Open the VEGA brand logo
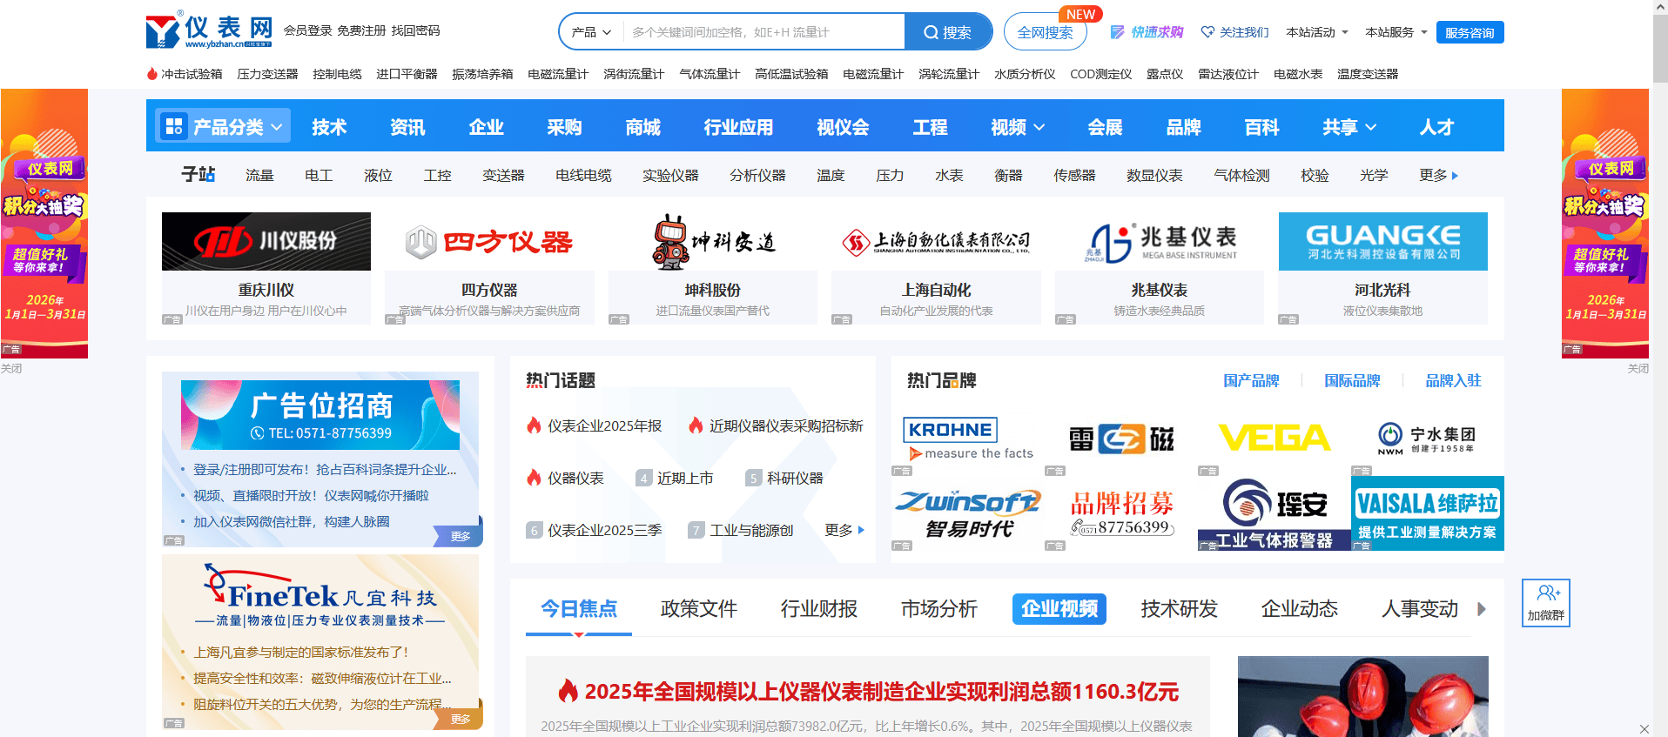 [1274, 438]
